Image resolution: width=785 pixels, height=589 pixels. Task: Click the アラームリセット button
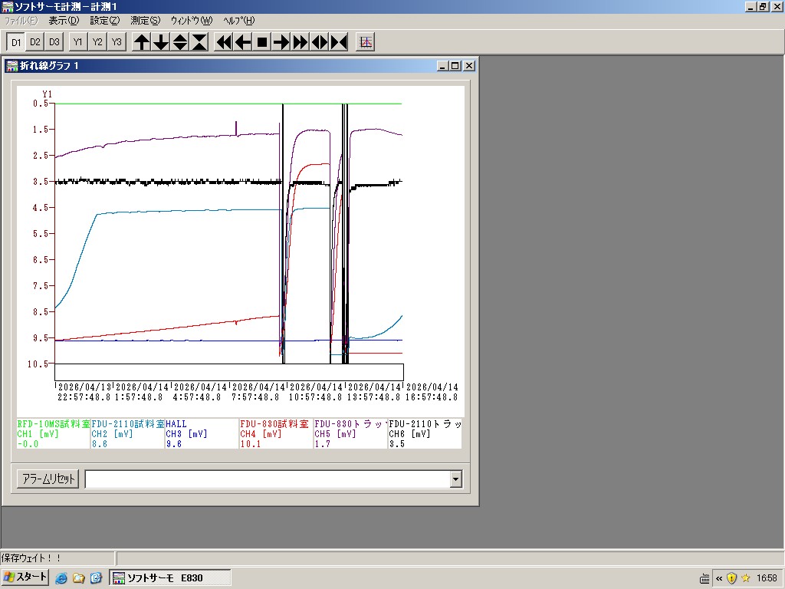point(48,479)
